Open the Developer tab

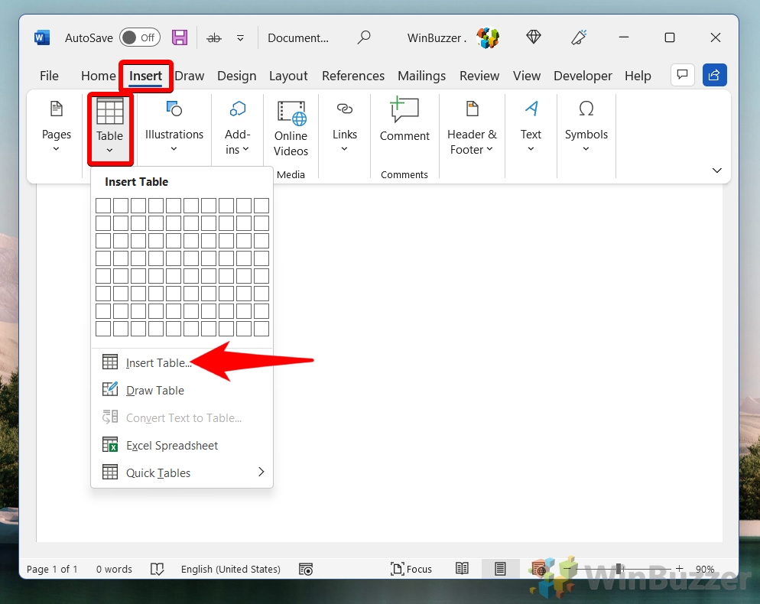(583, 76)
